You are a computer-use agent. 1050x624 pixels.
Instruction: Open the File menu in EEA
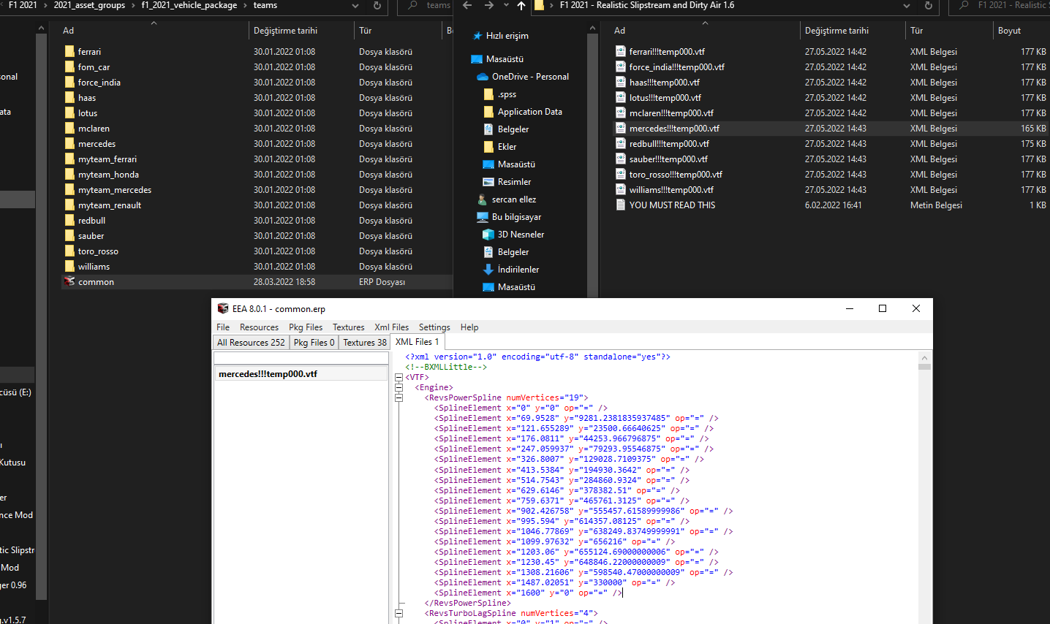(223, 327)
